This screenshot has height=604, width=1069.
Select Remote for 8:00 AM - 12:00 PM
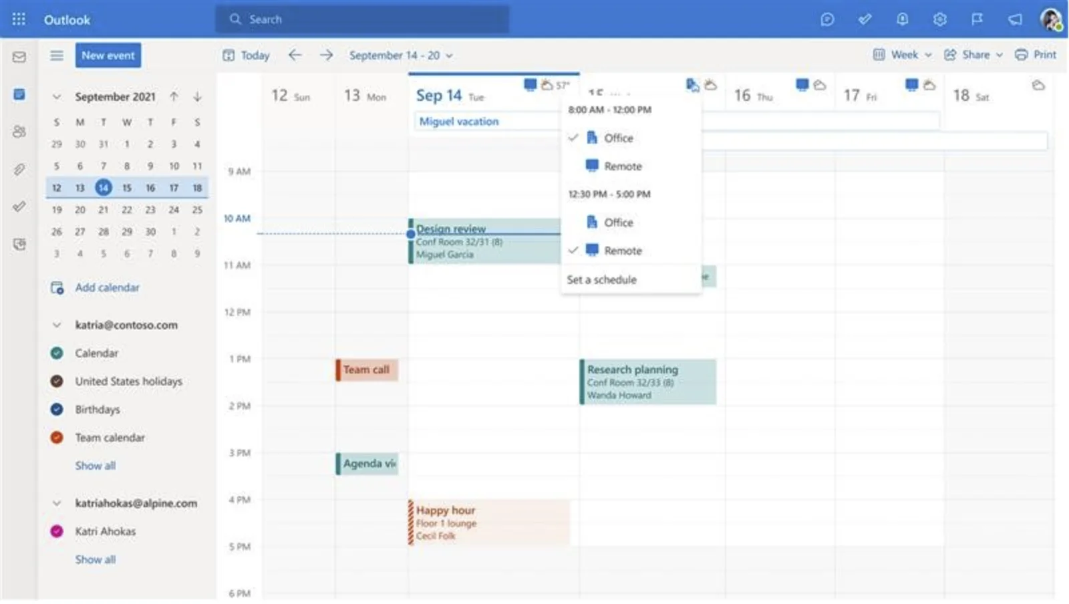[x=631, y=166]
